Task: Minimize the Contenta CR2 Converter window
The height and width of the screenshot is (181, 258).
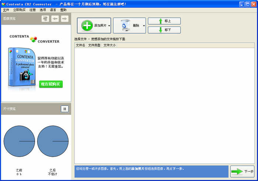Action: pos(242,4)
